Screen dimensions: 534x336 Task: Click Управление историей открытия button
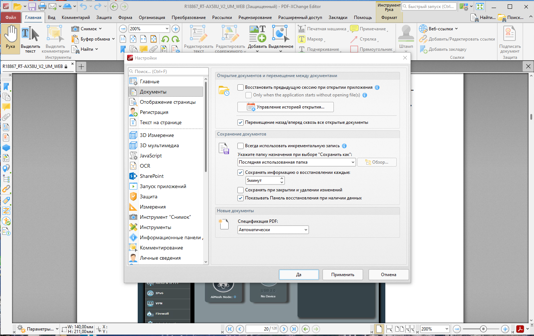click(x=286, y=107)
